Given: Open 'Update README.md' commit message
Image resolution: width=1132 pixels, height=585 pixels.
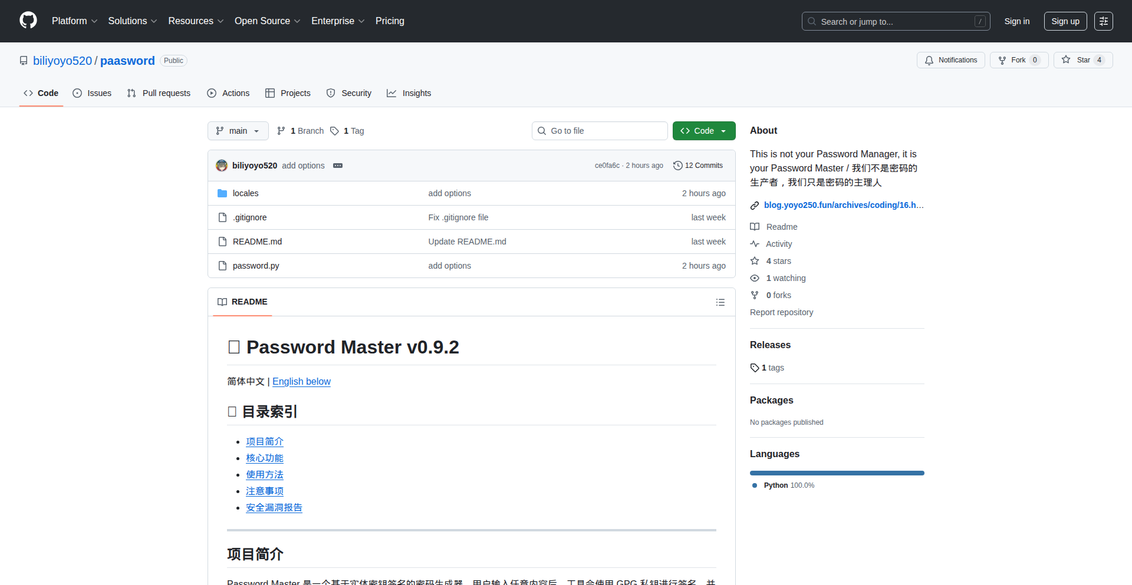Looking at the screenshot, I should click(467, 242).
